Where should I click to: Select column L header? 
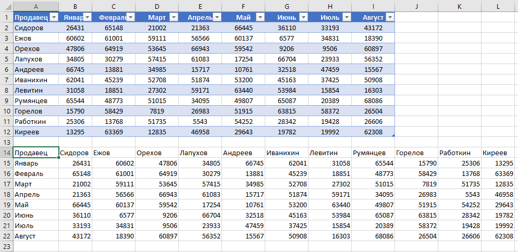[499, 6]
